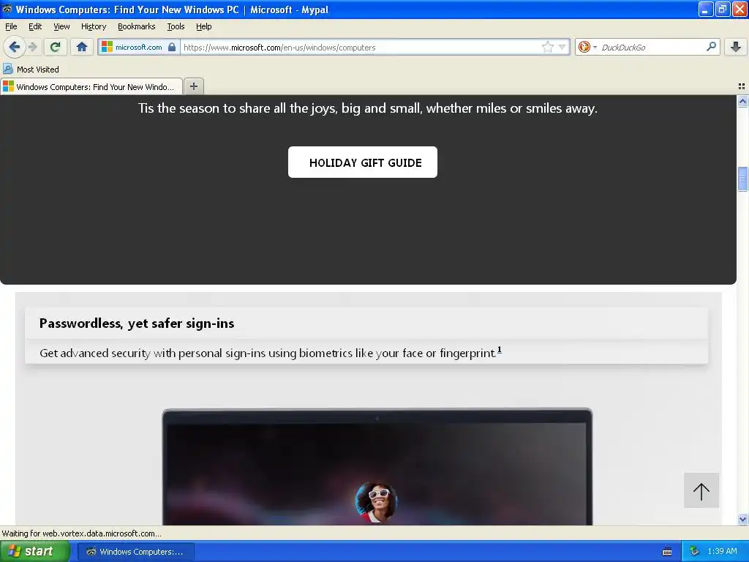This screenshot has width=749, height=562.
Task: Click the 1:39 AM clock
Action: tap(722, 552)
